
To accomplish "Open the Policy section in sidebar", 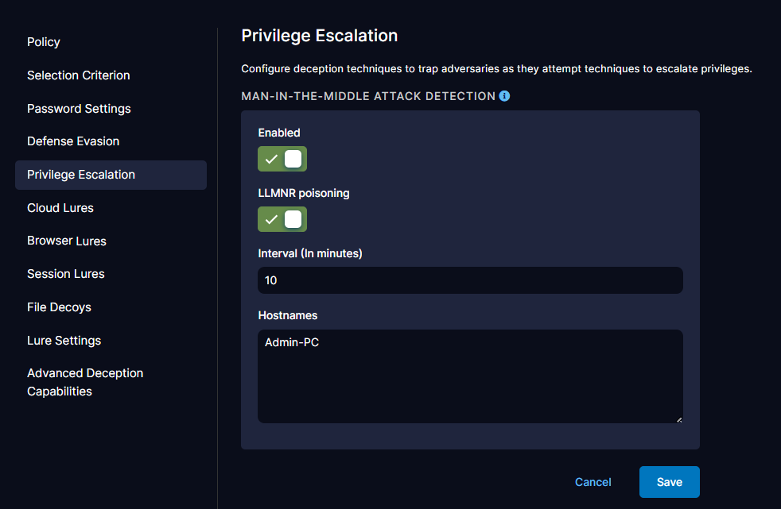I will point(44,42).
